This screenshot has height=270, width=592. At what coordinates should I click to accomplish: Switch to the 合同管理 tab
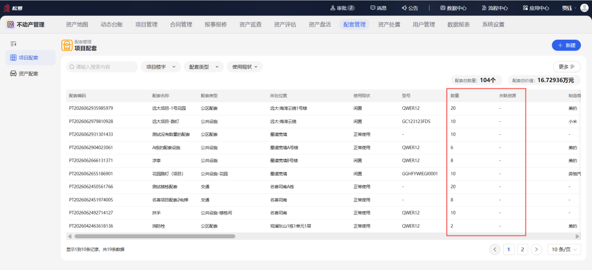click(x=181, y=25)
